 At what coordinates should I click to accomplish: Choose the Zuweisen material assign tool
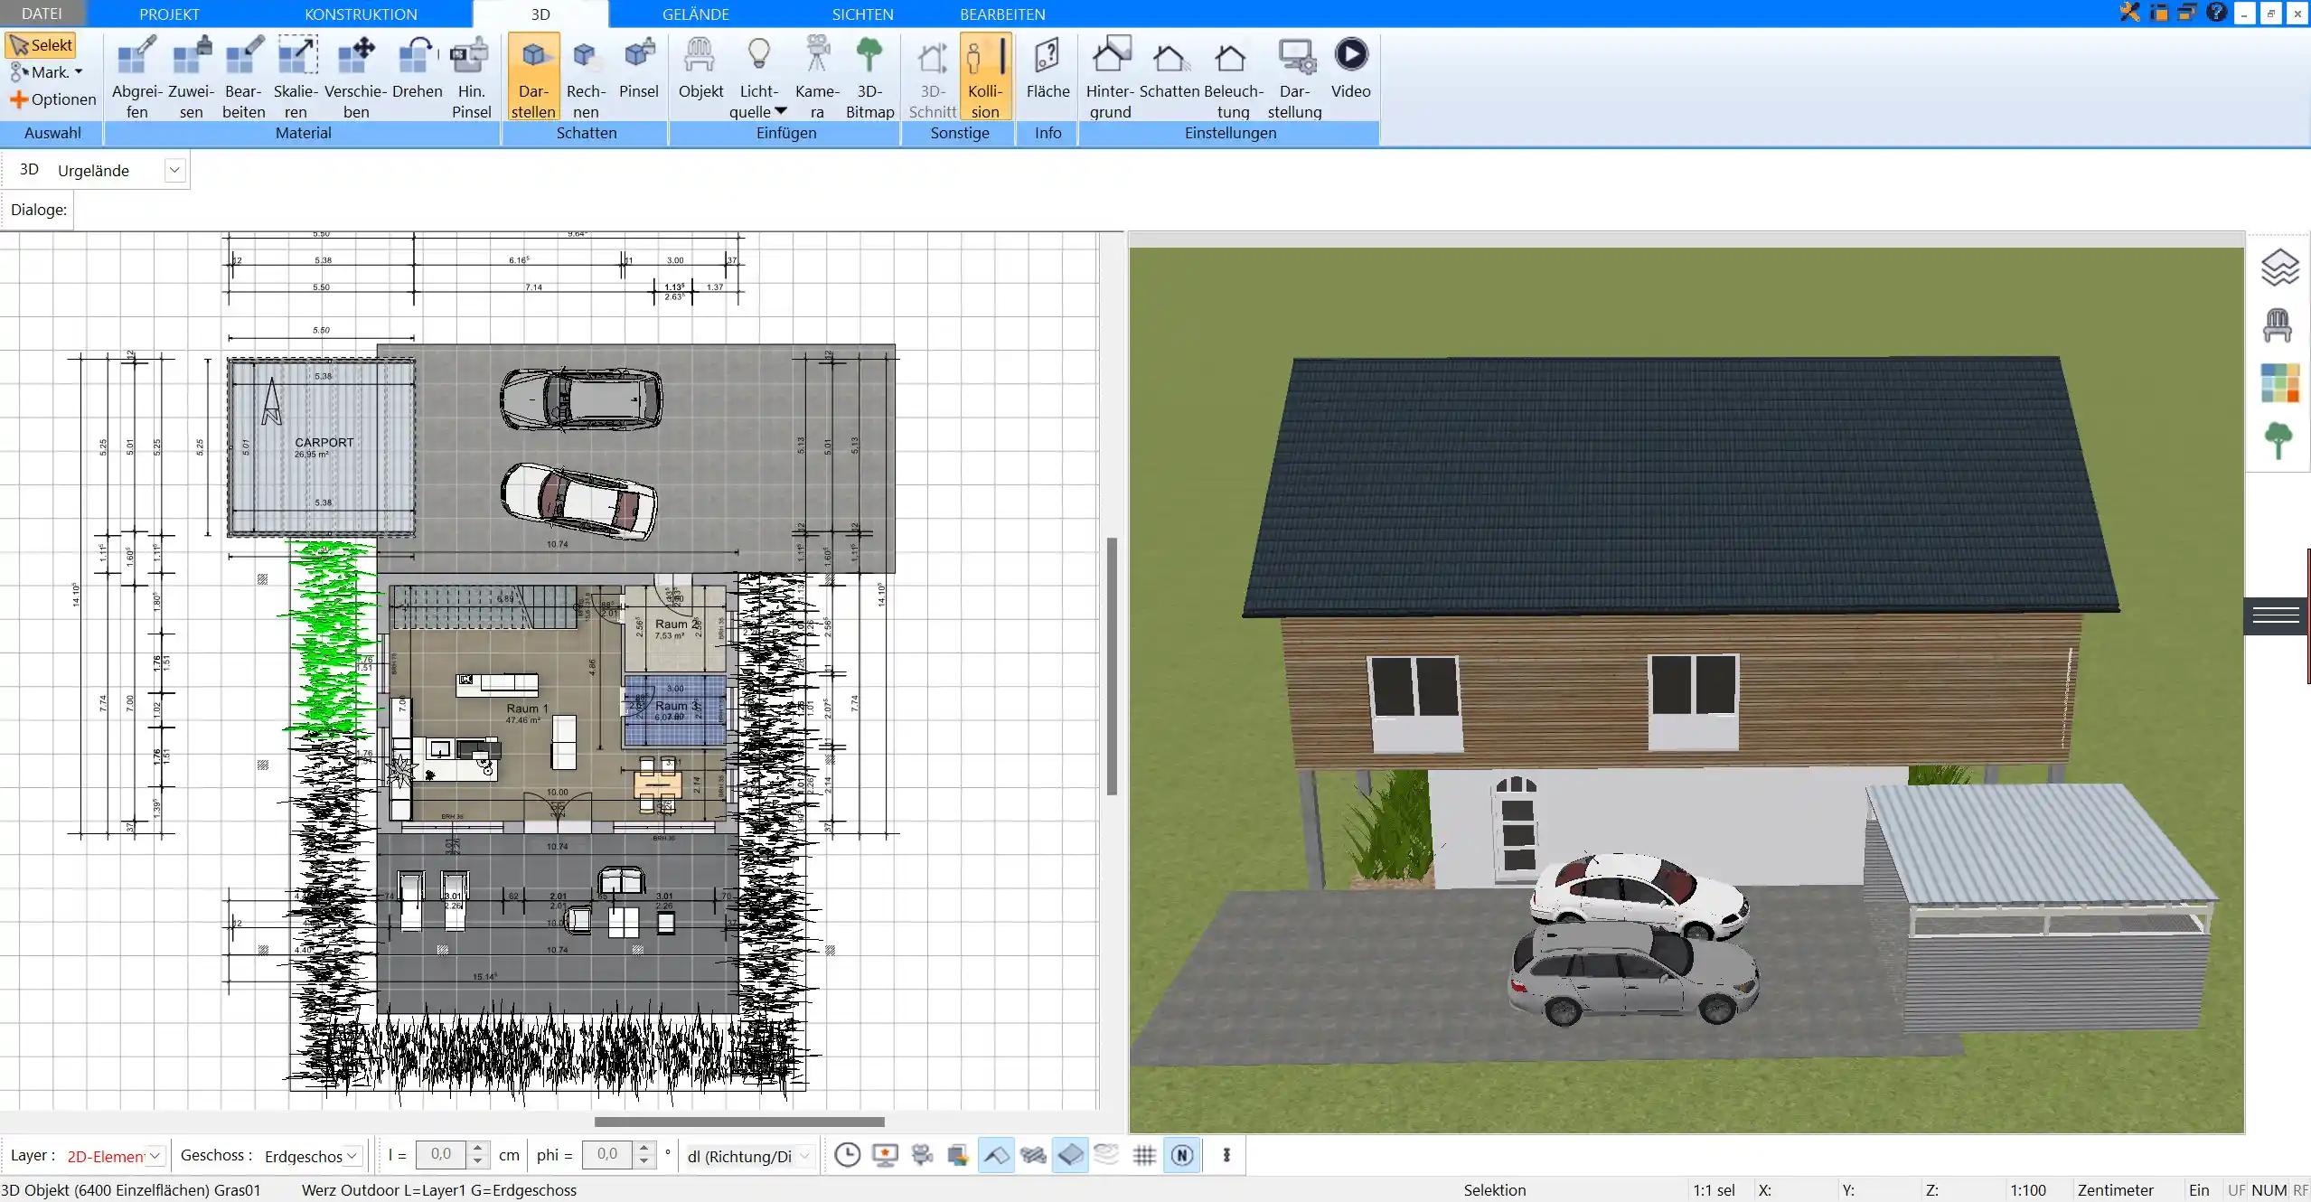pos(191,77)
